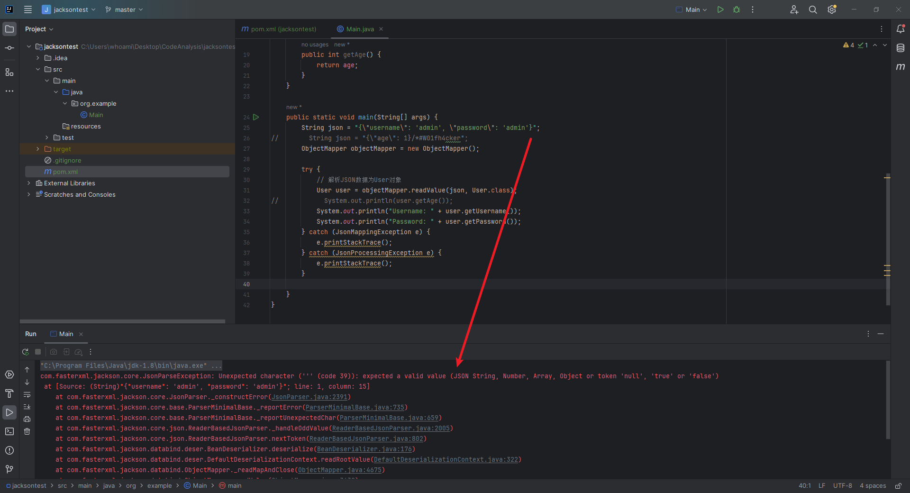
Task: Stop the running process
Action: pyautogui.click(x=38, y=352)
